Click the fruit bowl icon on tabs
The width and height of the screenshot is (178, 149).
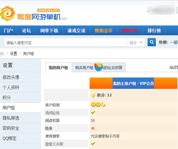(x=98, y=67)
